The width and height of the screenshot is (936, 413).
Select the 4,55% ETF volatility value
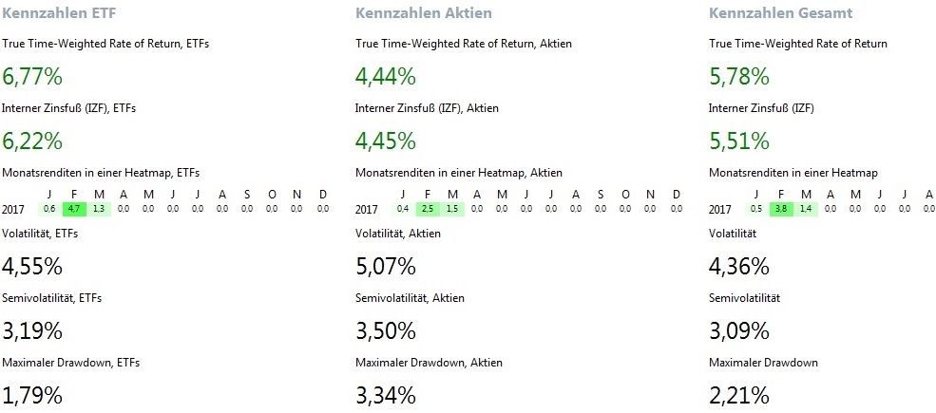pos(33,265)
